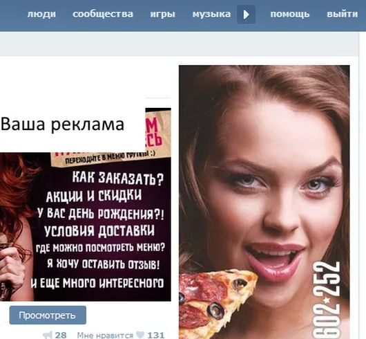The width and height of the screenshot is (366, 339).
Task: Open the сообщества section
Action: [x=103, y=14]
